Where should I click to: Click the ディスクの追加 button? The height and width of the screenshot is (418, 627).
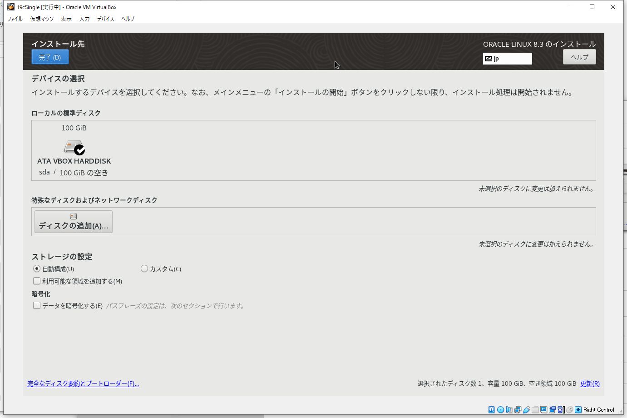point(74,222)
